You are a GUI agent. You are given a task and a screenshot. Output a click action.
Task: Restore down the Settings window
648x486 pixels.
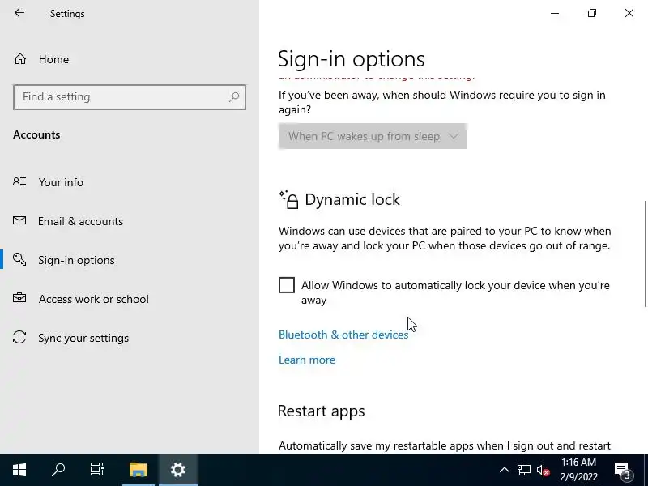point(592,13)
